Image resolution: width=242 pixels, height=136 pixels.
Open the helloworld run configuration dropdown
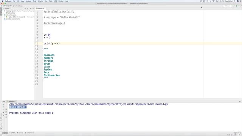pos(228,6)
